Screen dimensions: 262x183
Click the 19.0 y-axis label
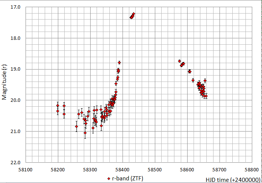[15, 69]
